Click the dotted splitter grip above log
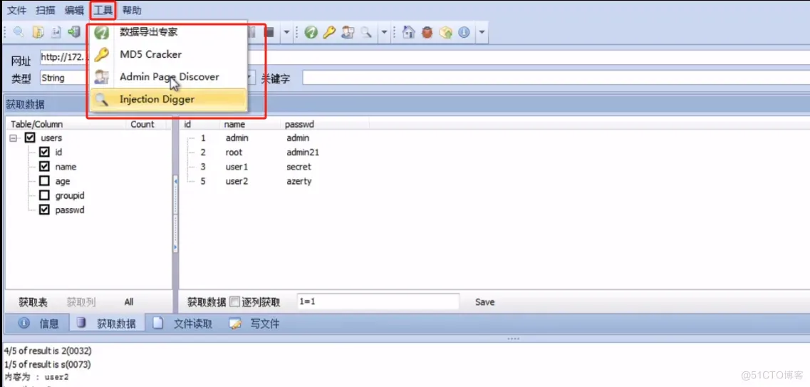Viewport: 810px width, 387px height. click(513, 339)
